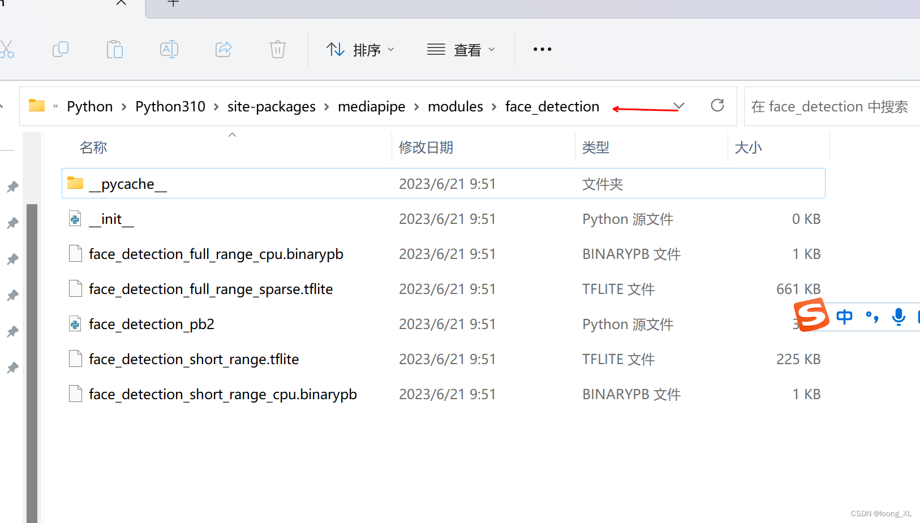Click the Rename icon in toolbar

click(x=169, y=50)
